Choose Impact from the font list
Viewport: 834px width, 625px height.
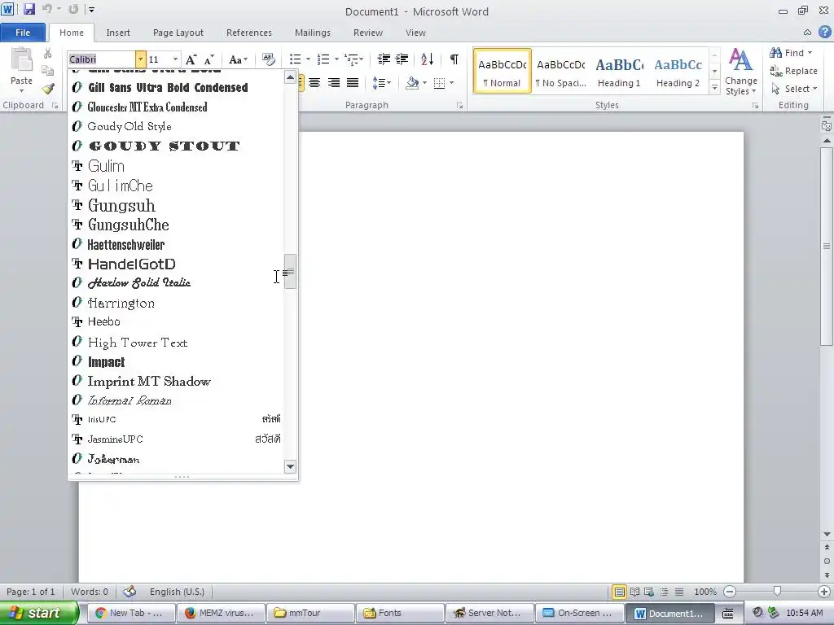pos(176,362)
